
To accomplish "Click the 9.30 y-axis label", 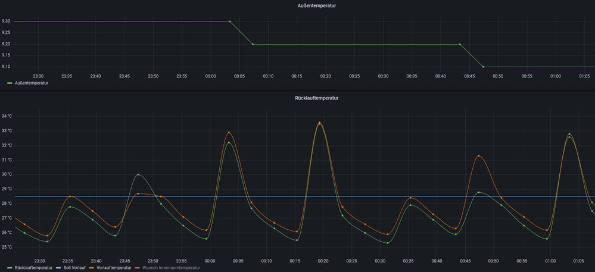I will [x=6, y=21].
